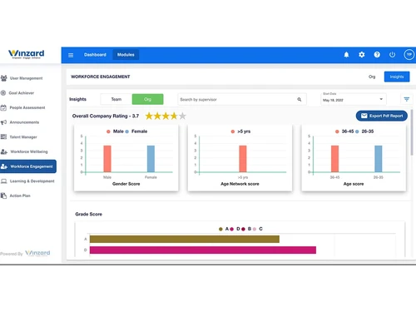Click the grade D magenta bar
This screenshot has width=416, height=312.
(x=203, y=250)
